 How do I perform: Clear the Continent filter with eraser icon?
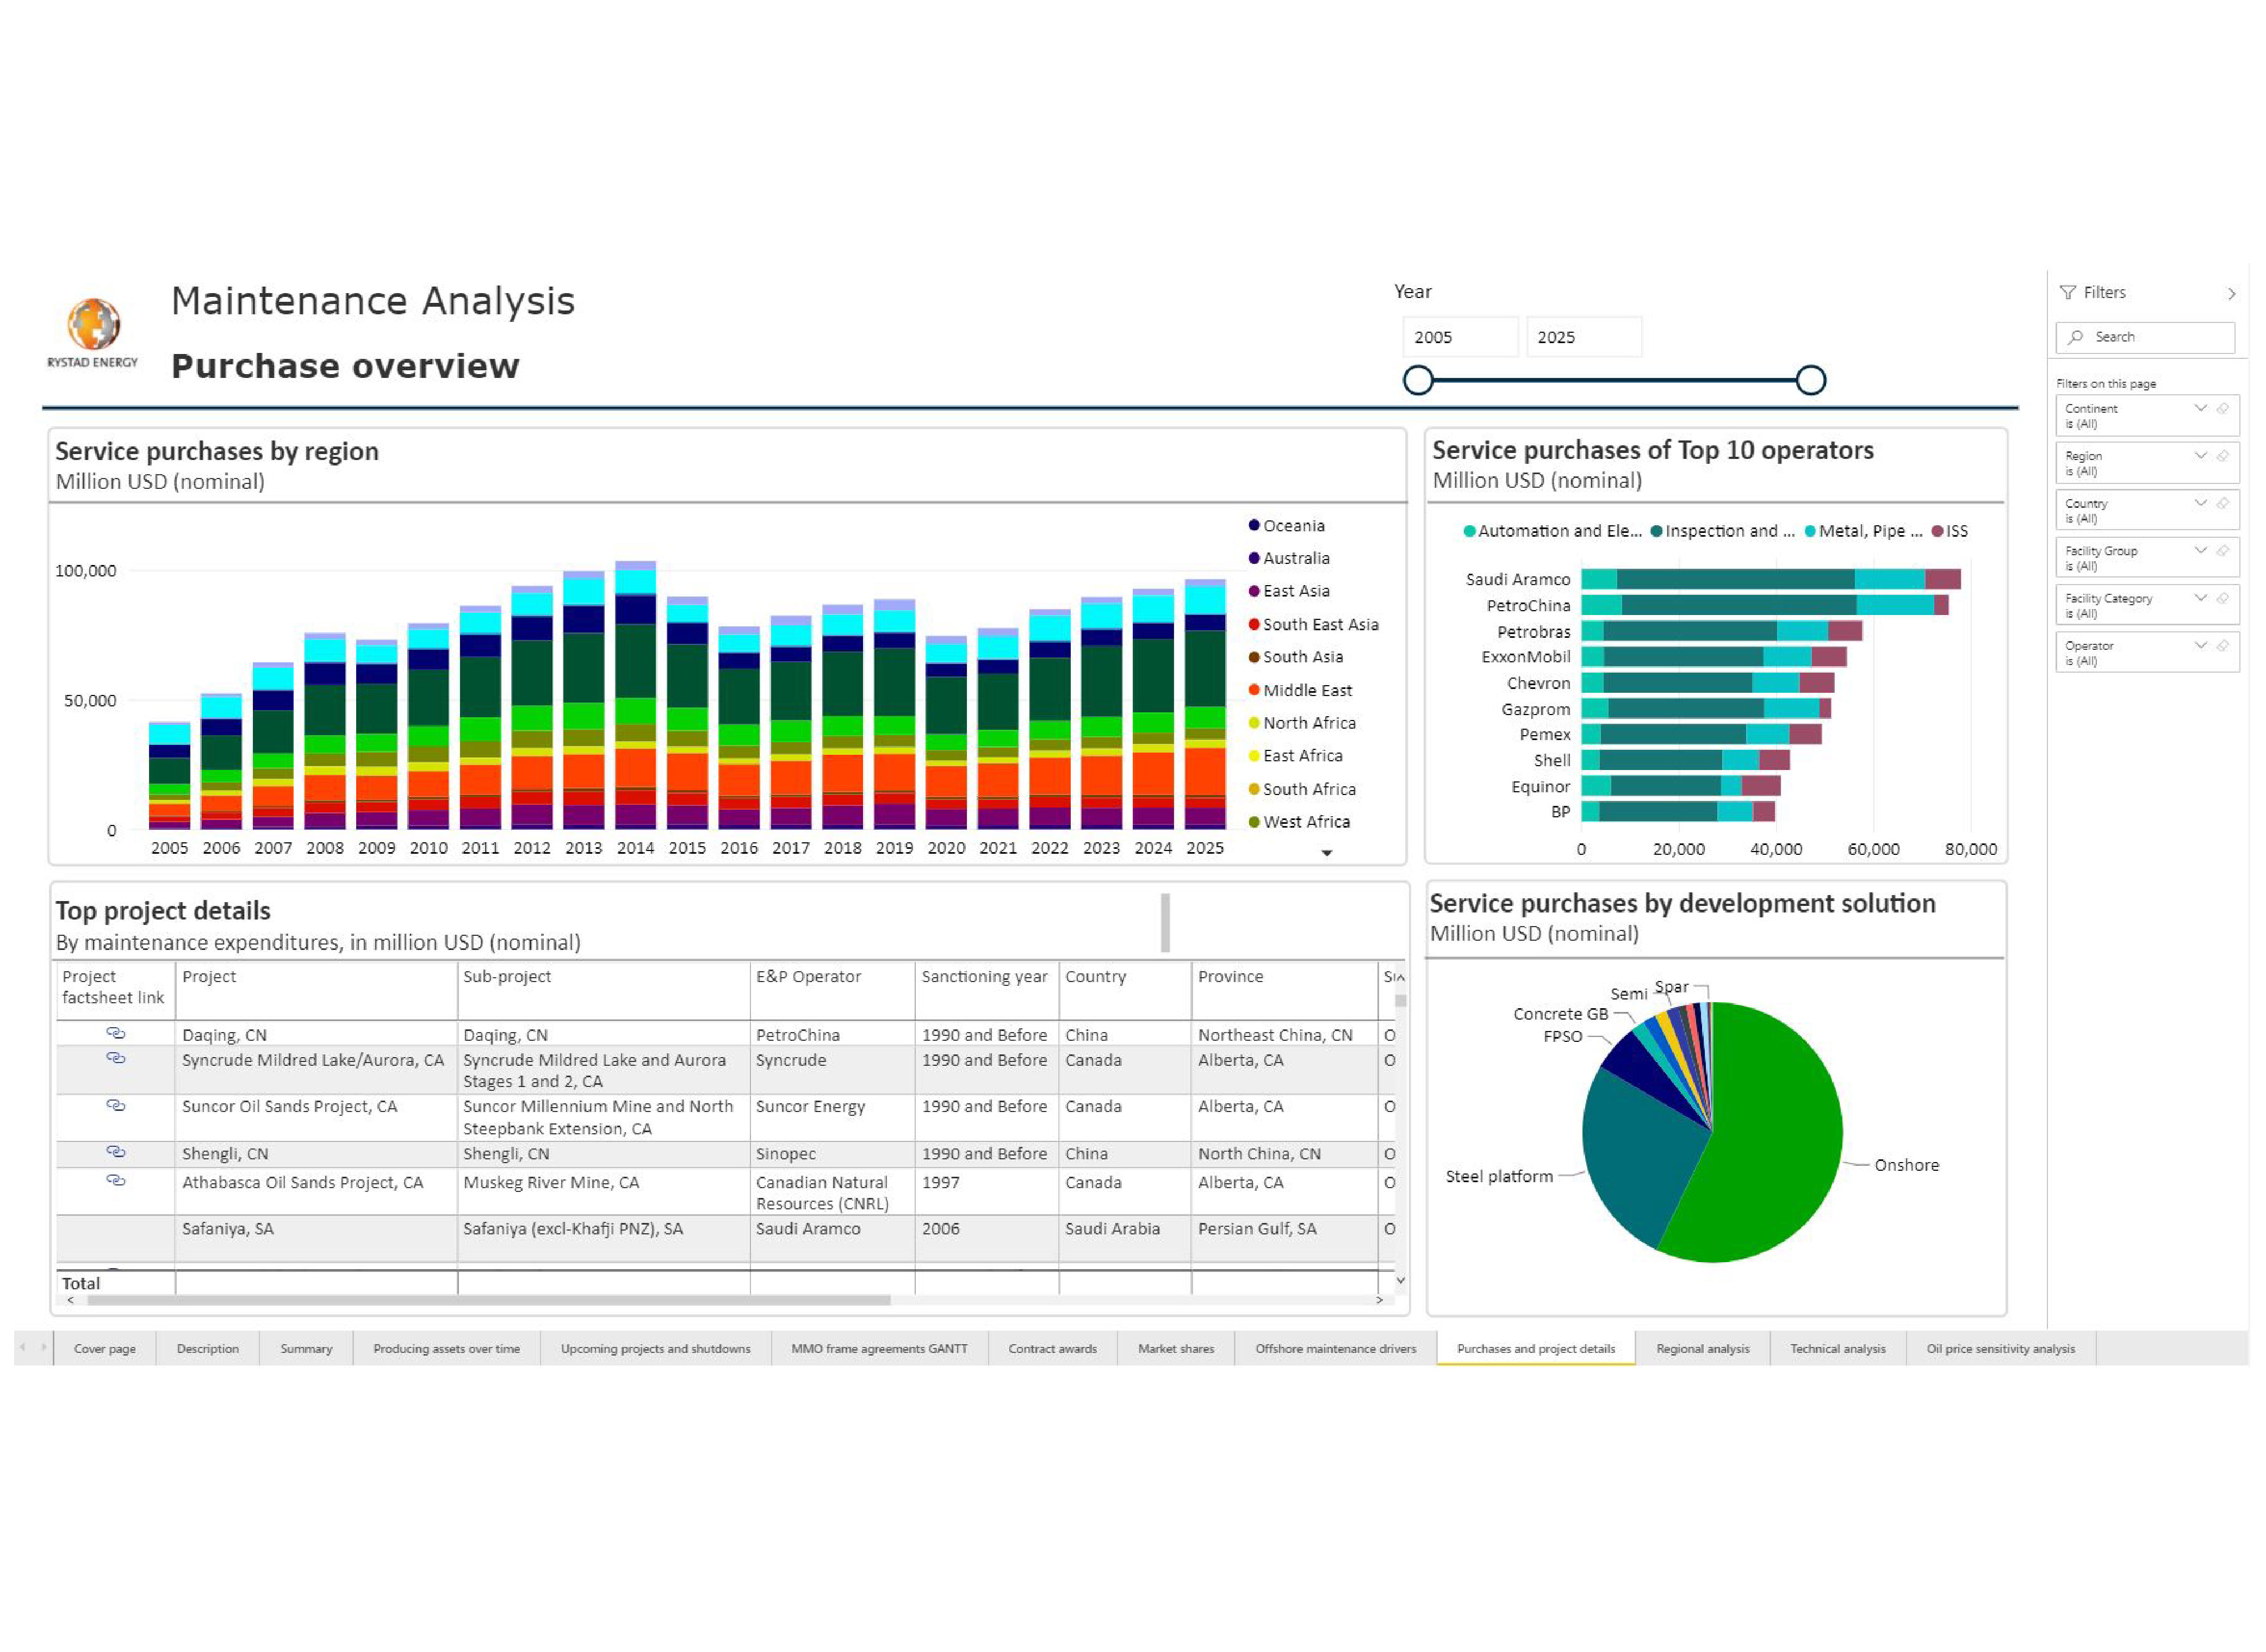[x=2222, y=408]
